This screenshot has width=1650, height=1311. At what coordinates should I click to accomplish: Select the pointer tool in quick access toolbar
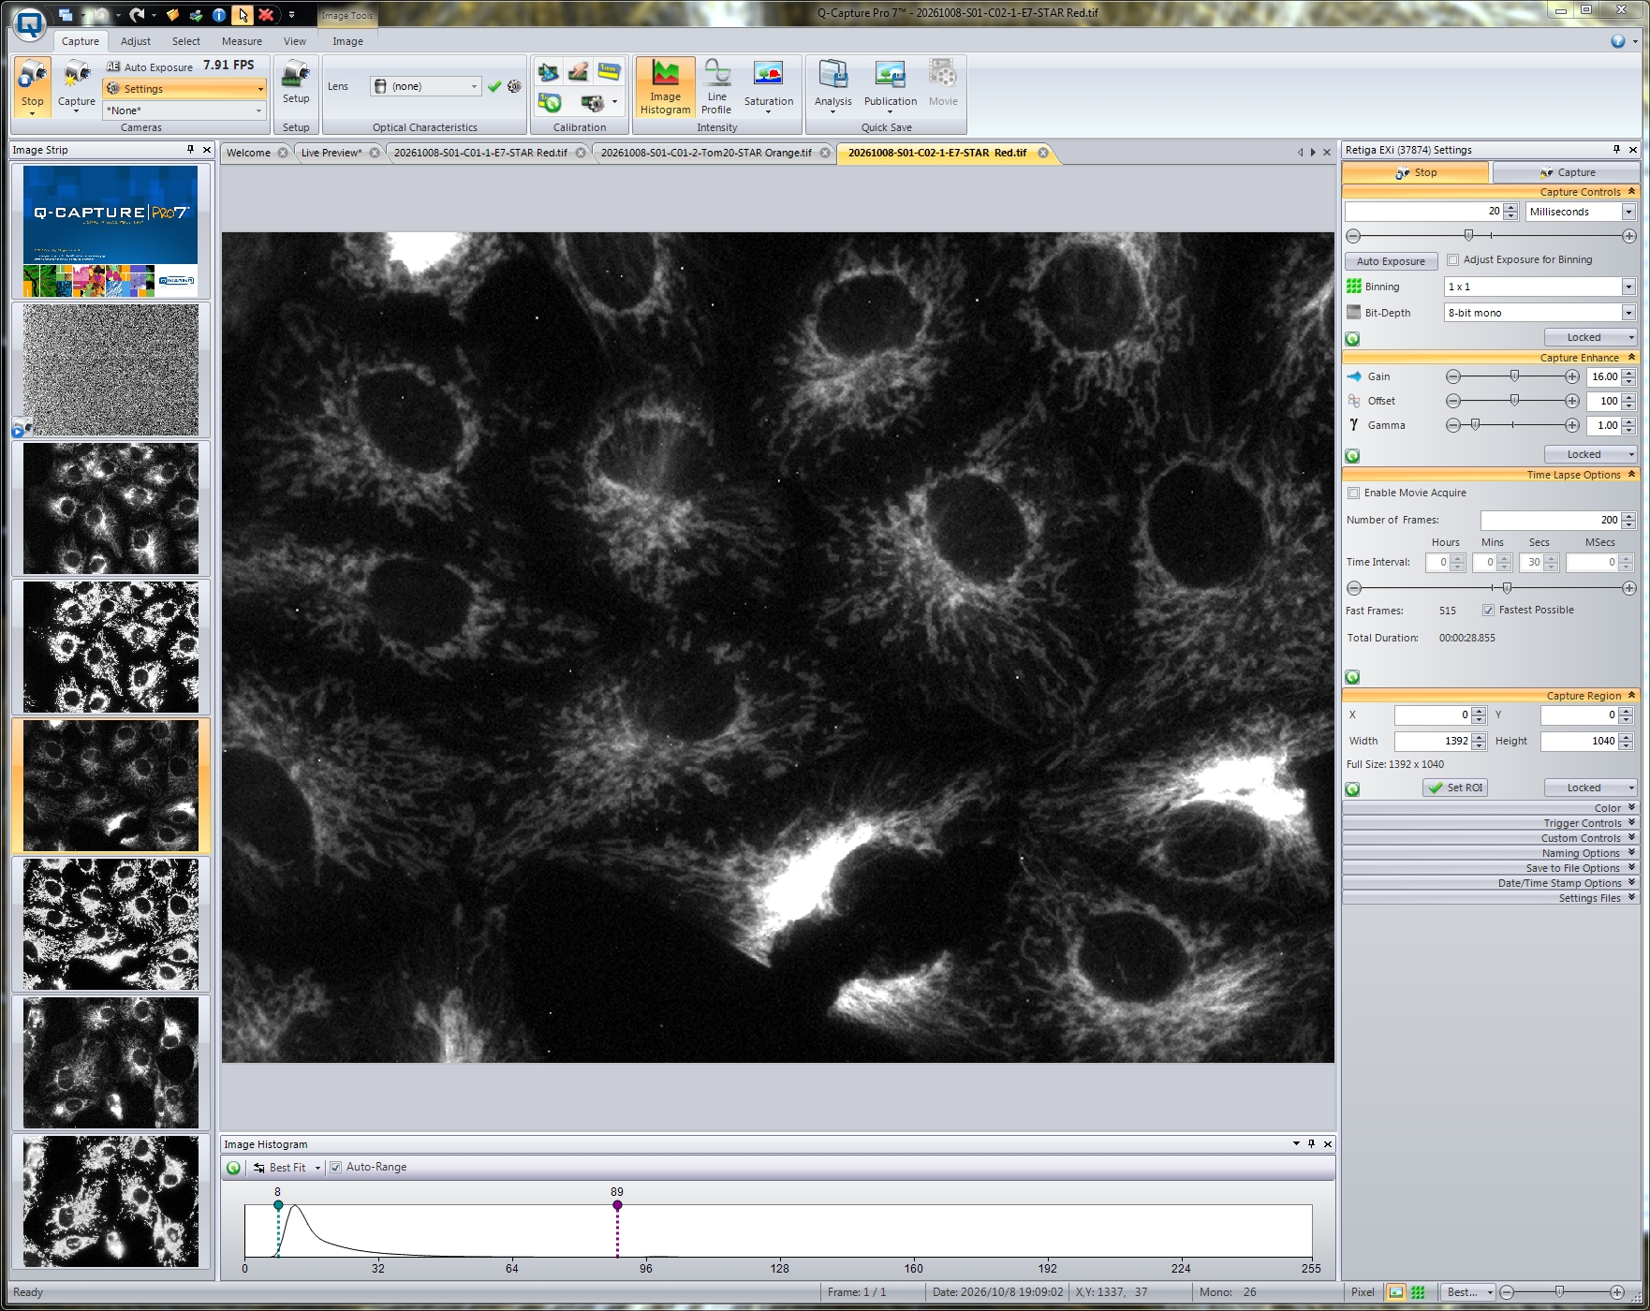(x=243, y=14)
